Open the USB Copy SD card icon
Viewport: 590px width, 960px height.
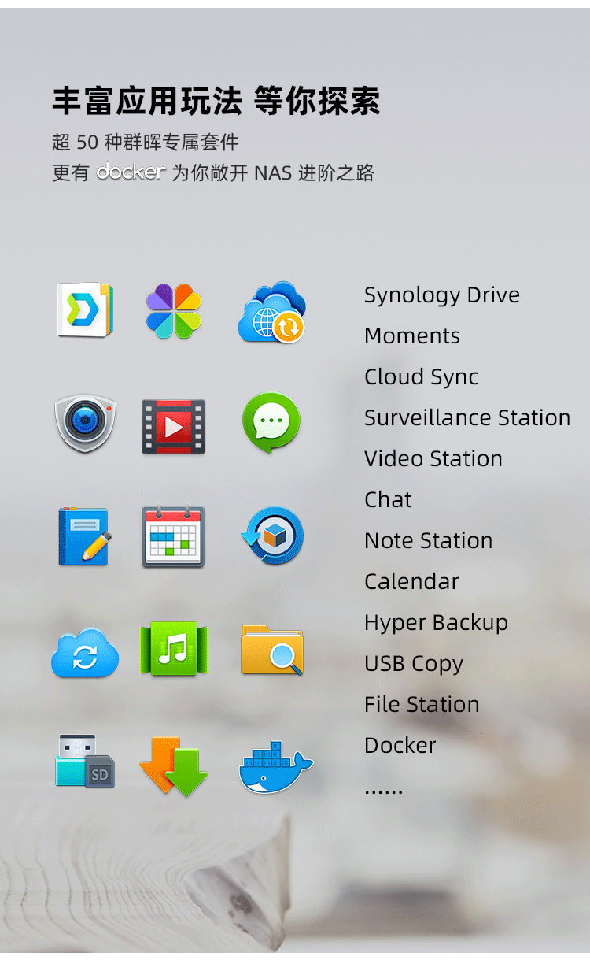(85, 761)
